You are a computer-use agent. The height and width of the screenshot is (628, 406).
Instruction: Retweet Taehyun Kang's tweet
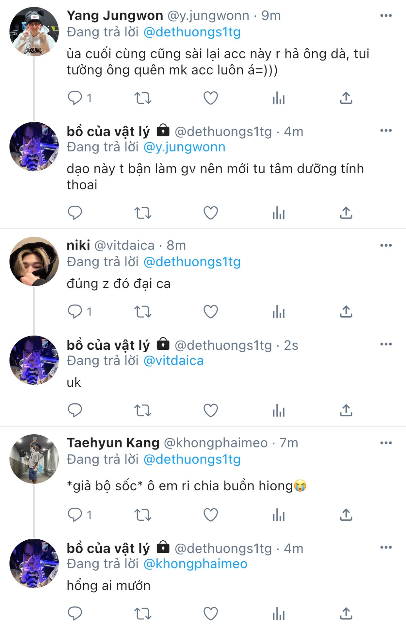[x=143, y=515]
